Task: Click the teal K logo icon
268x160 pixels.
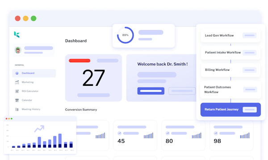Action: 17,35
